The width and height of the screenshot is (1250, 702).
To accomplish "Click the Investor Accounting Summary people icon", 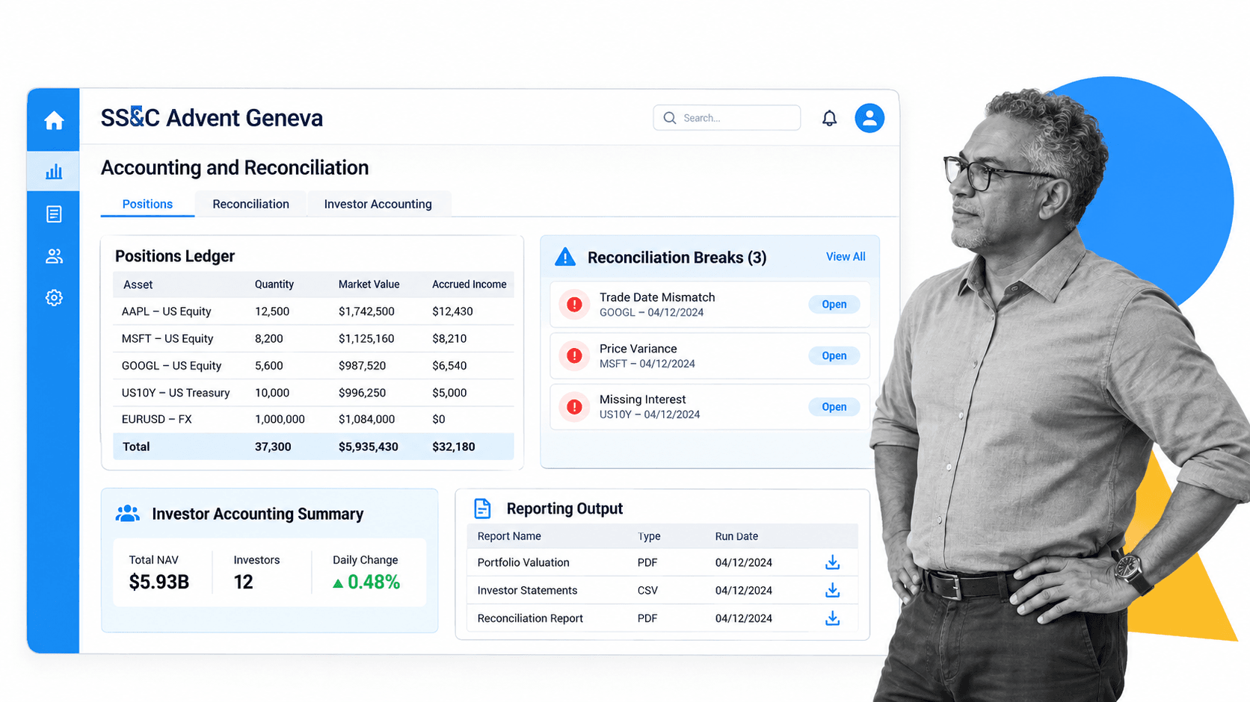I will [x=128, y=513].
